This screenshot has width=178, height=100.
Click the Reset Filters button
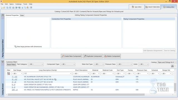click(x=11, y=64)
